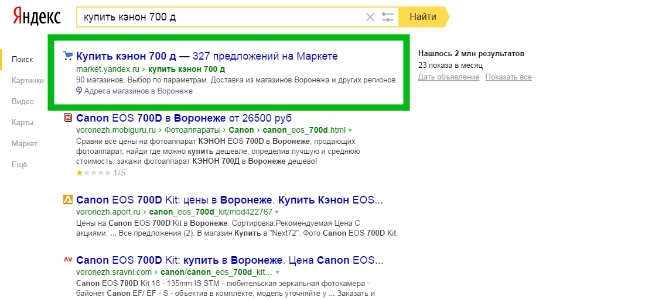Open Canon EOS 700D Kit: купить в Воронеже result
This screenshot has height=300, width=652.
click(x=230, y=261)
